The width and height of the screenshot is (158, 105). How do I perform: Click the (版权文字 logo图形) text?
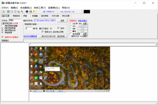point(80,36)
